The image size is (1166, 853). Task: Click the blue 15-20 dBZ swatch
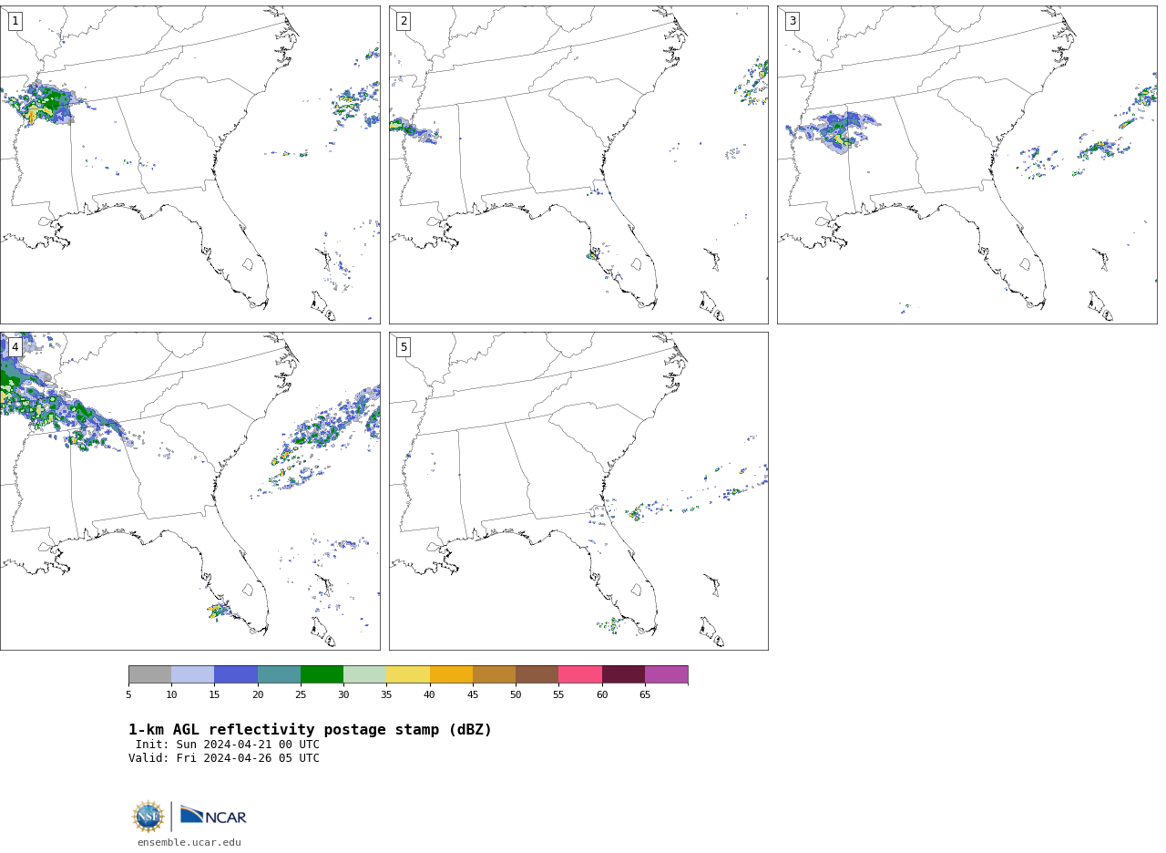[236, 674]
